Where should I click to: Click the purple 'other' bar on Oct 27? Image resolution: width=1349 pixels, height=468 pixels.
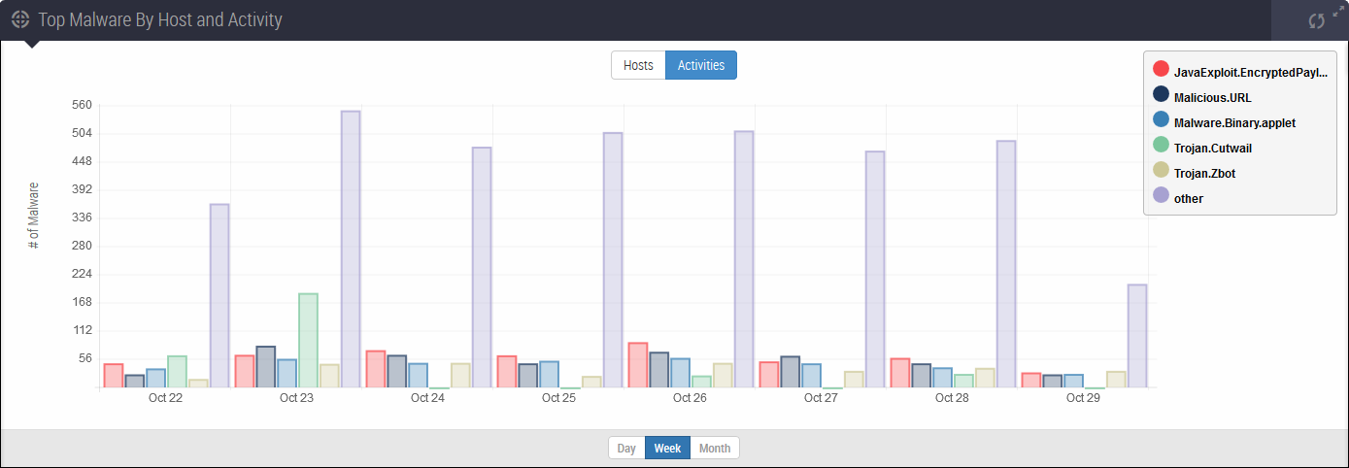pos(875,270)
